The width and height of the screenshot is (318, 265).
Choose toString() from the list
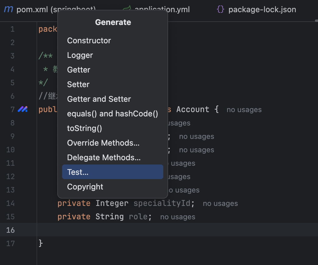[x=84, y=128]
